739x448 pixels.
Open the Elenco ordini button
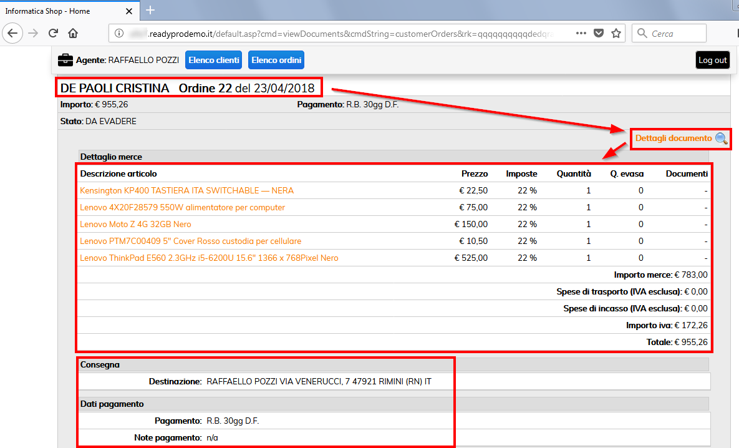pos(276,60)
